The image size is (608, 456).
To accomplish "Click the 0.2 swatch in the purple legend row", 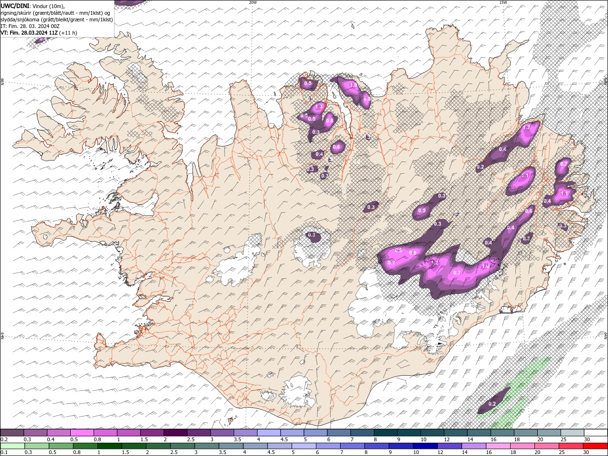I will pos(12,433).
